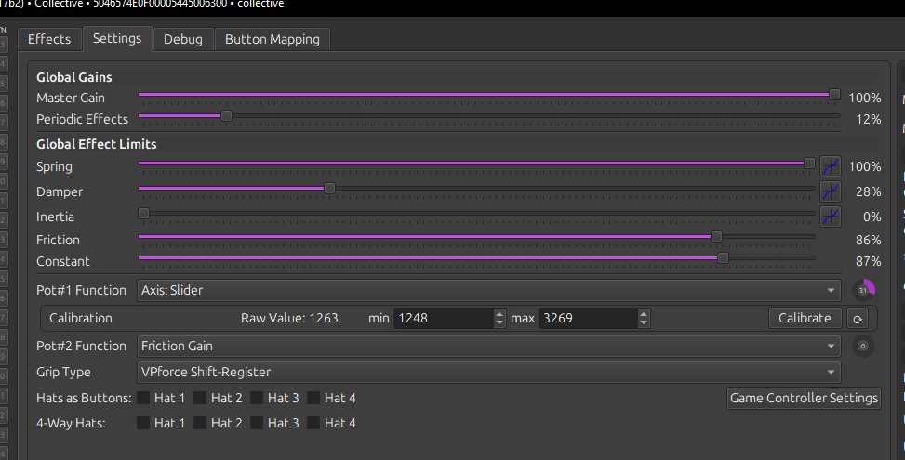Image resolution: width=905 pixels, height=460 pixels.
Task: Enable Hats as Buttons Hat 2
Action: [x=200, y=398]
